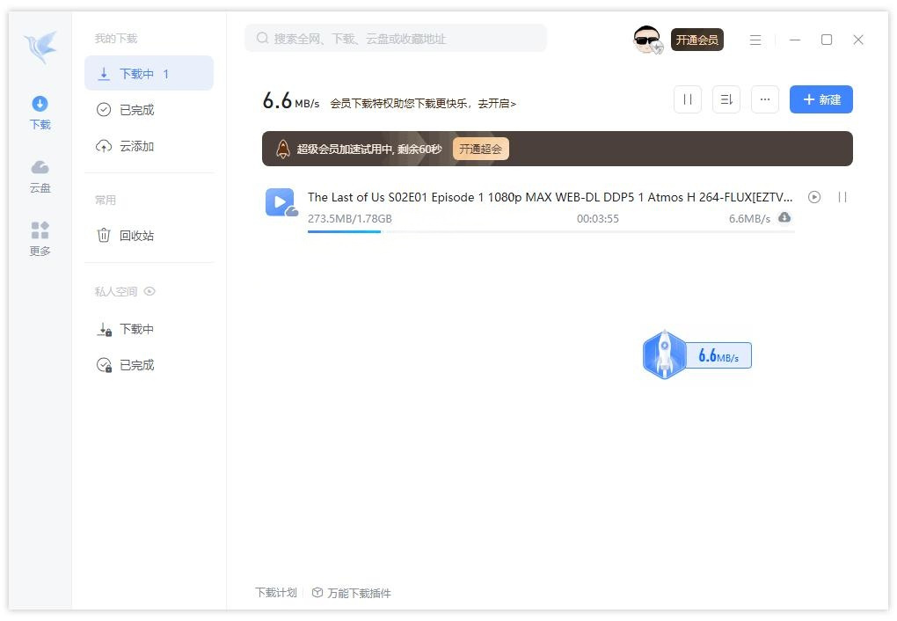Open the sort order dropdown
Viewport: 897px width, 621px height.
click(726, 99)
